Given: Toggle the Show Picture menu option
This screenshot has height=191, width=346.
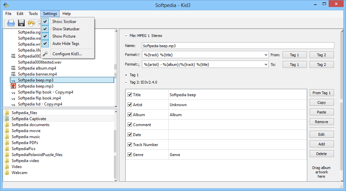Looking at the screenshot, I should click(x=64, y=36).
